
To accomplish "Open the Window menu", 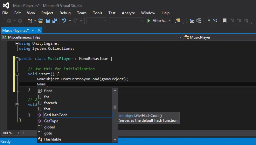I will click(x=148, y=13).
